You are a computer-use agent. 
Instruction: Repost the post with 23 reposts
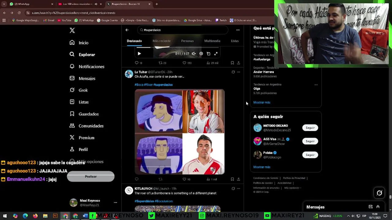162,63
